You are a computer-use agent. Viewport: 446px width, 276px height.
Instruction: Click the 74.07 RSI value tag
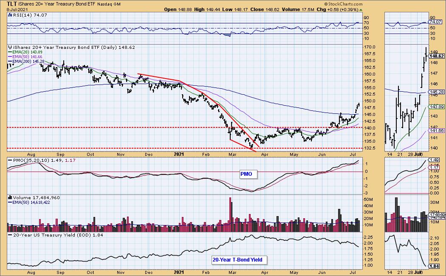point(435,22)
